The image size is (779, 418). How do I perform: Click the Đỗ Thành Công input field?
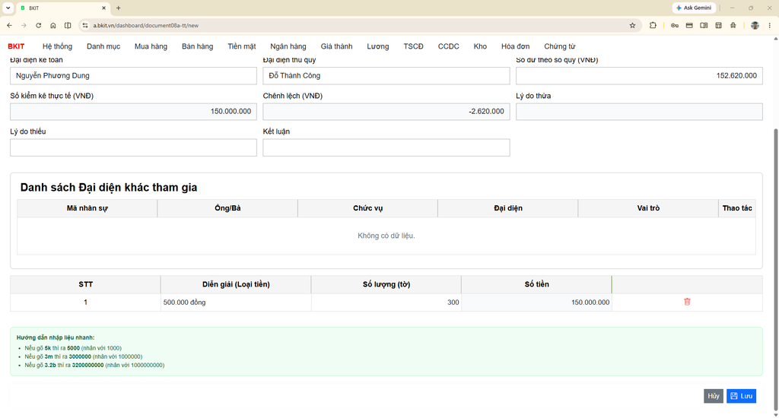click(x=386, y=75)
